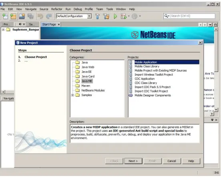Open the Debug menu

tap(78, 9)
